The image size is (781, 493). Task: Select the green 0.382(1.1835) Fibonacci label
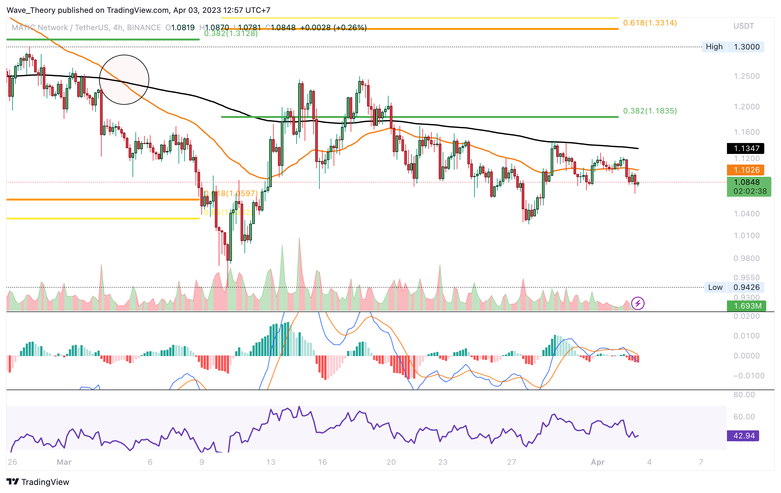point(650,111)
